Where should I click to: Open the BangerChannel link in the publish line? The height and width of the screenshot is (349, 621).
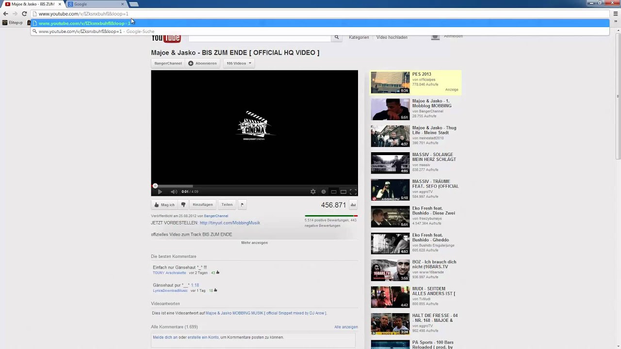point(216,216)
